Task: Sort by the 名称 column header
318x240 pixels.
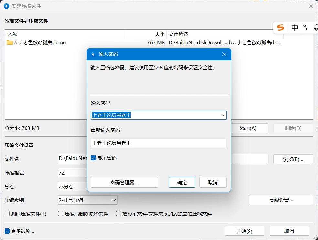Action: pos(65,35)
